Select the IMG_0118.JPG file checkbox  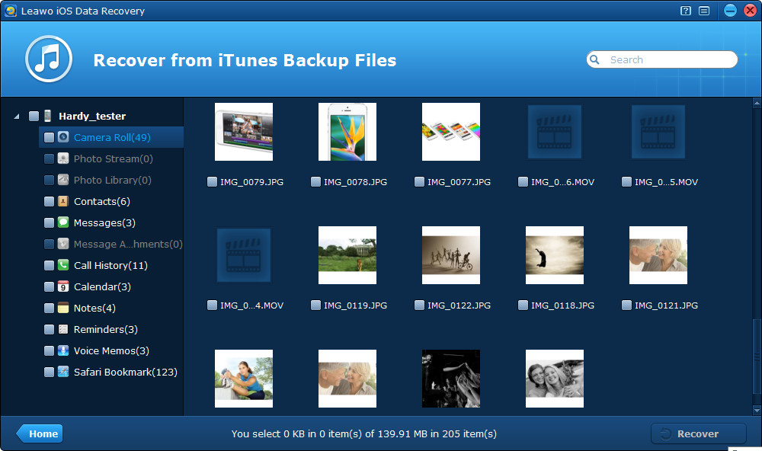pos(523,305)
